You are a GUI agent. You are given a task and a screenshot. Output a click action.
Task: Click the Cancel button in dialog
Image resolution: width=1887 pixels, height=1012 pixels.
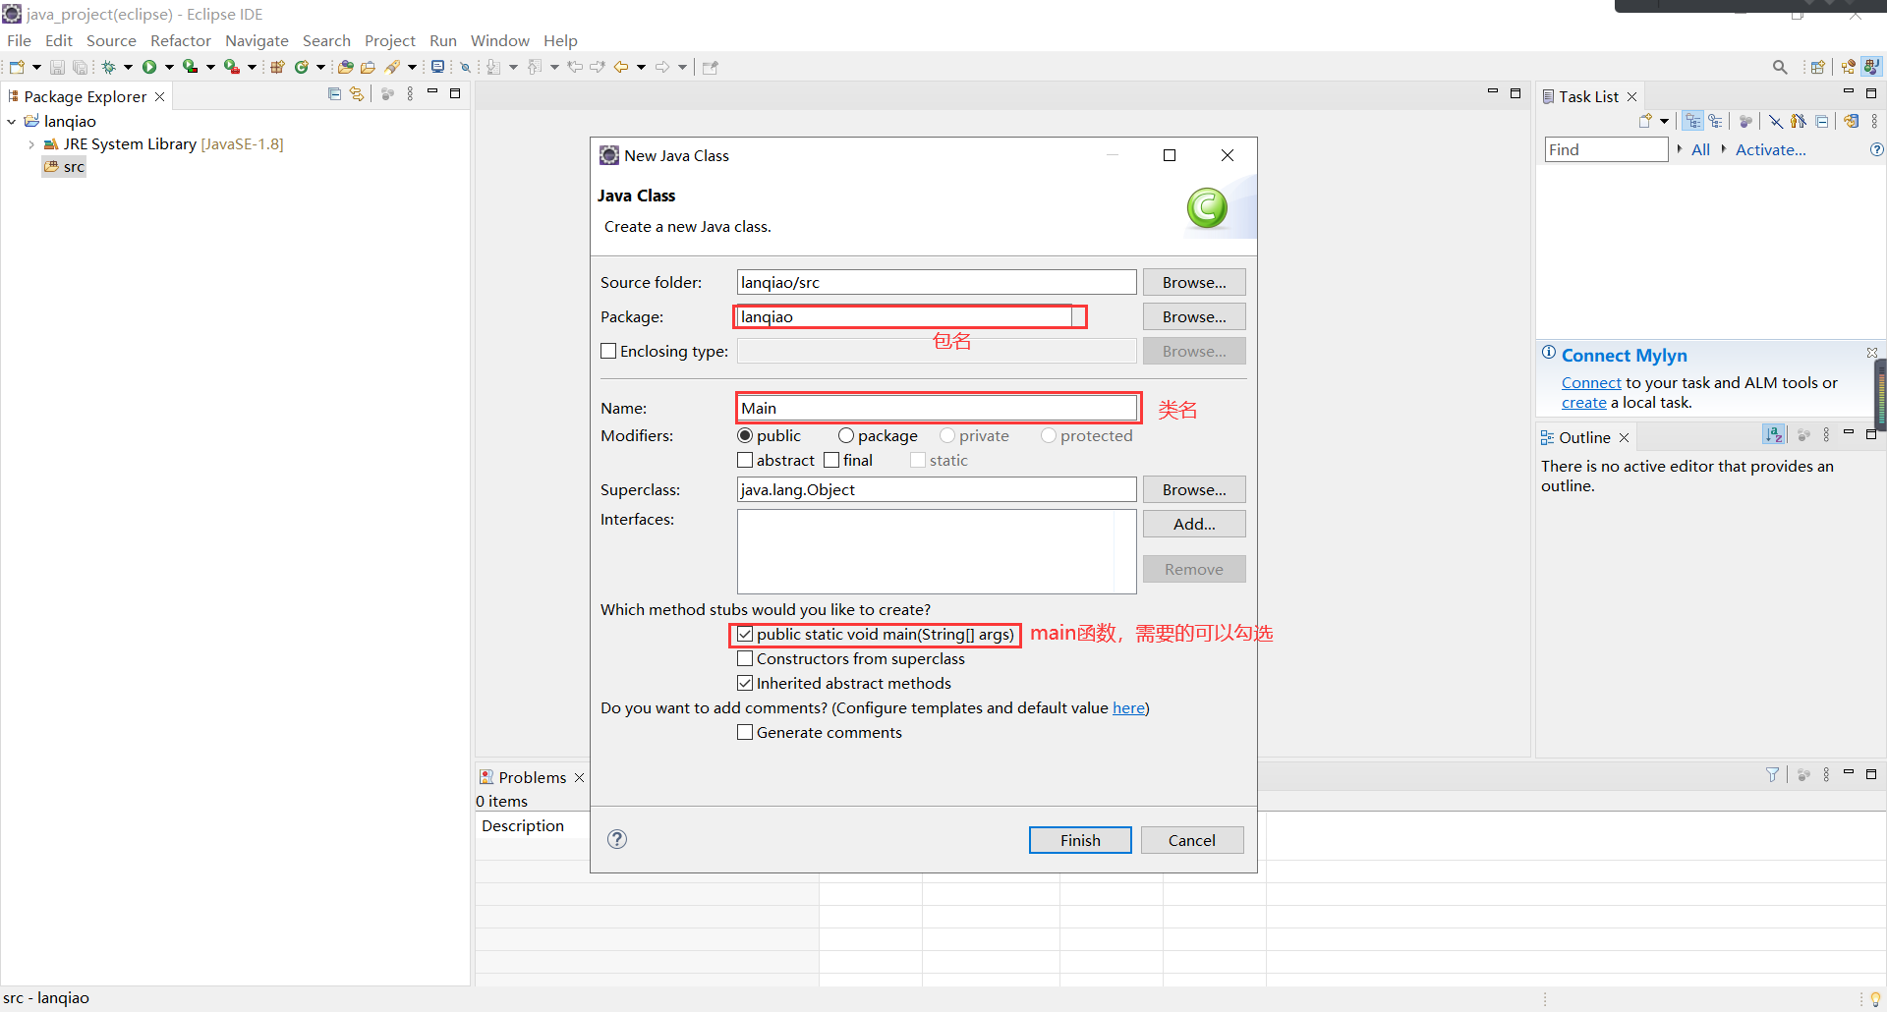(1191, 840)
